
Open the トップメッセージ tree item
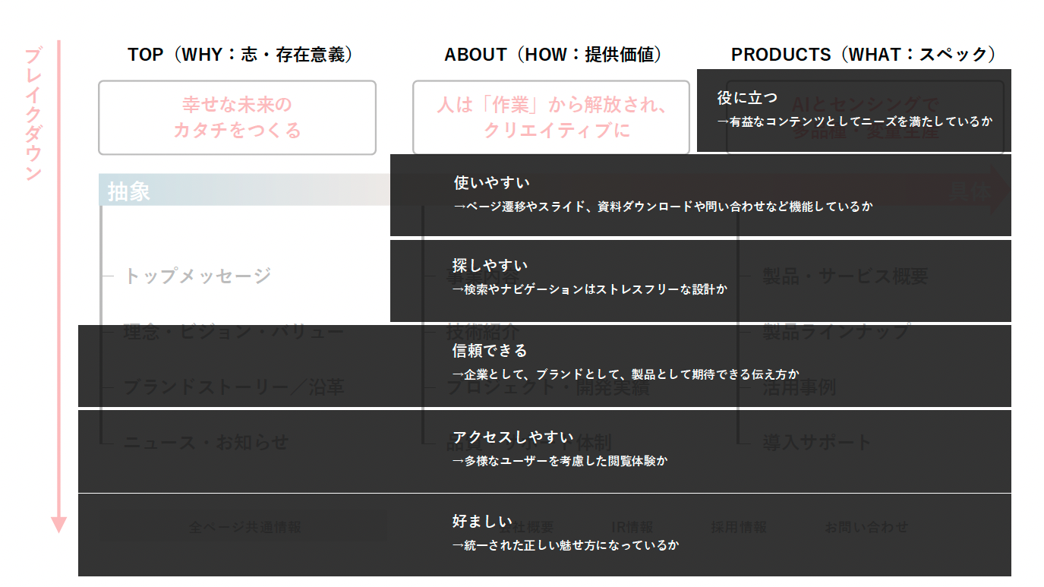(x=197, y=276)
